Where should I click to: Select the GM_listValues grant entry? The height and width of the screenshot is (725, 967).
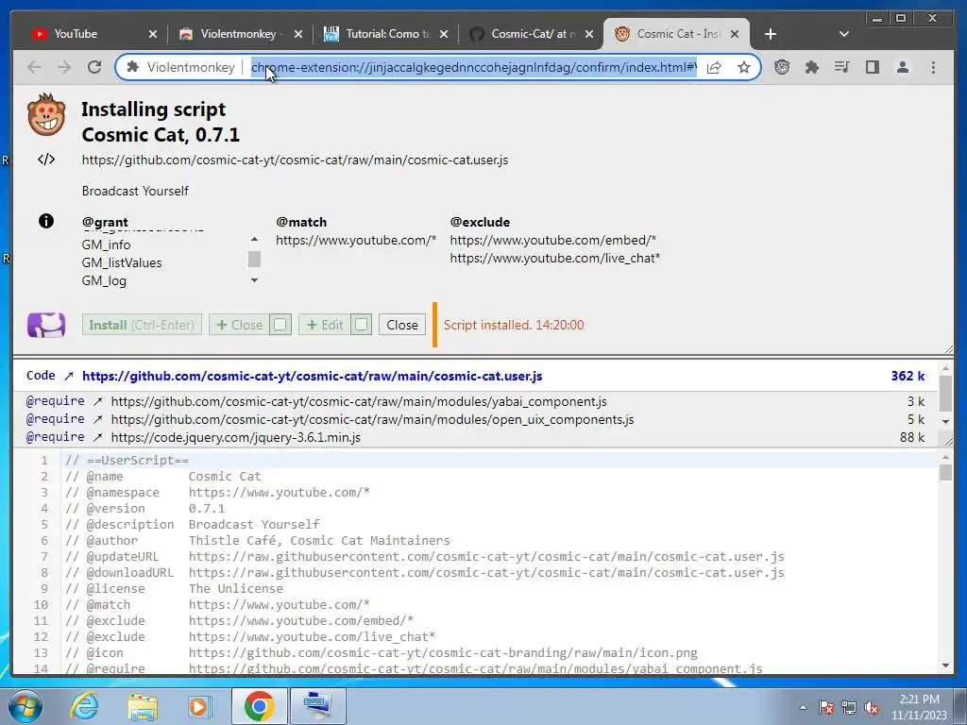click(x=122, y=262)
